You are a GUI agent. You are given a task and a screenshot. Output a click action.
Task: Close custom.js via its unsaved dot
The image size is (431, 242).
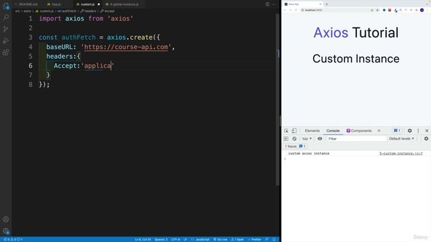tap(99, 5)
